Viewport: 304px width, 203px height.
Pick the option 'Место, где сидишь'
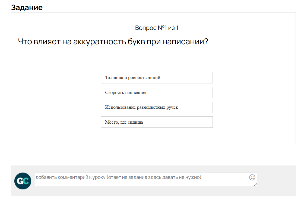(157, 122)
